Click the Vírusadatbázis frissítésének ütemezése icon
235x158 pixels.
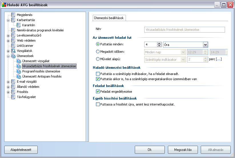point(19,66)
